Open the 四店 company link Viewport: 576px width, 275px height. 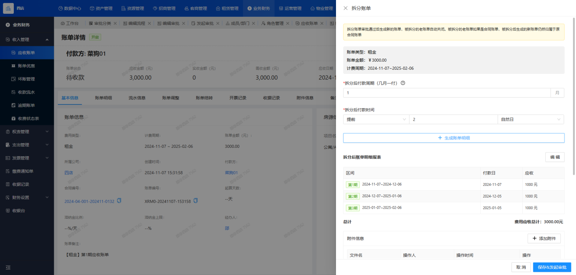pyautogui.click(x=69, y=173)
